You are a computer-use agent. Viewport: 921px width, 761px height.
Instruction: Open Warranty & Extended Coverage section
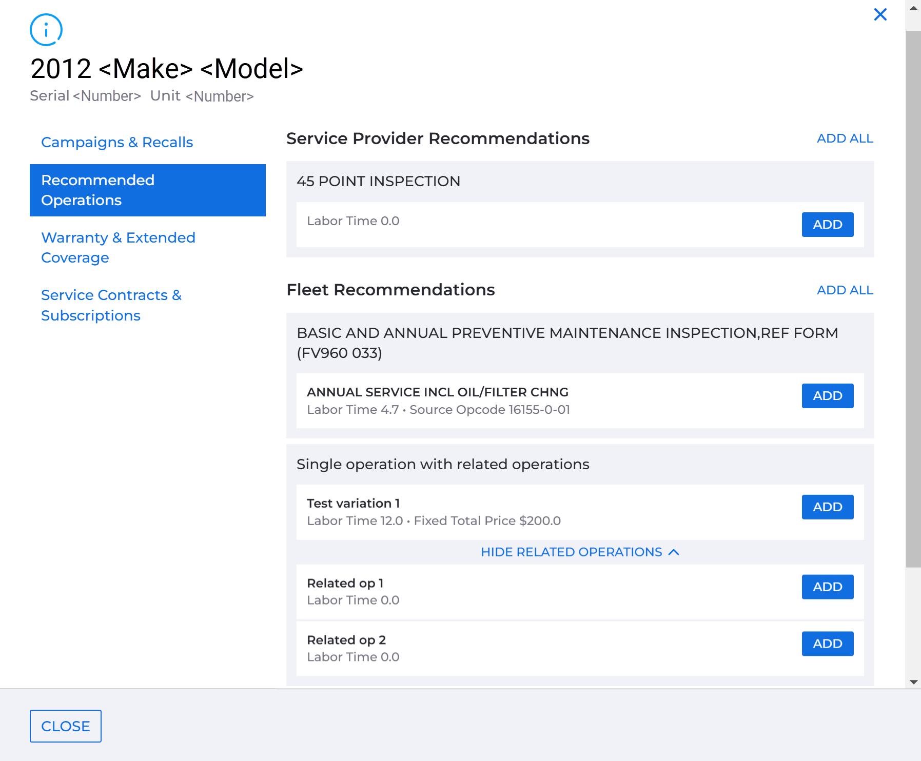118,248
